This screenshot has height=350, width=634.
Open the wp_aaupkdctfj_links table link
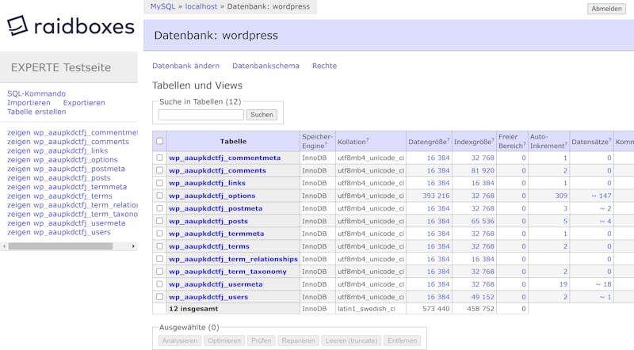click(x=207, y=183)
